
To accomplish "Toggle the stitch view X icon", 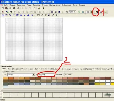I will tap(52, 12).
